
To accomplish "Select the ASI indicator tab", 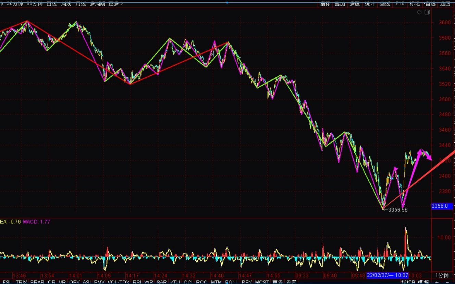I will pyautogui.click(x=87, y=282).
